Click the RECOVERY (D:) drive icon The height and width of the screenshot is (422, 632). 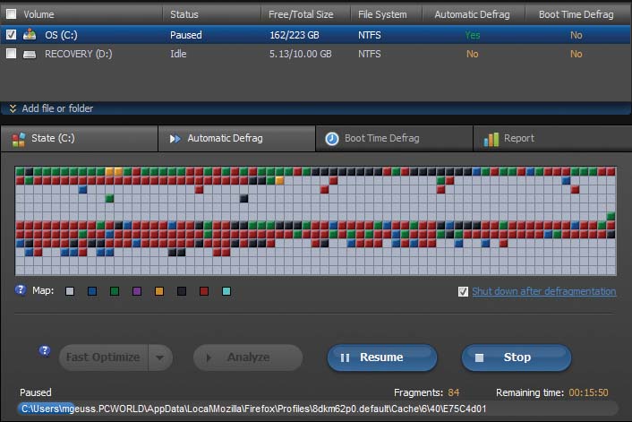(29, 54)
